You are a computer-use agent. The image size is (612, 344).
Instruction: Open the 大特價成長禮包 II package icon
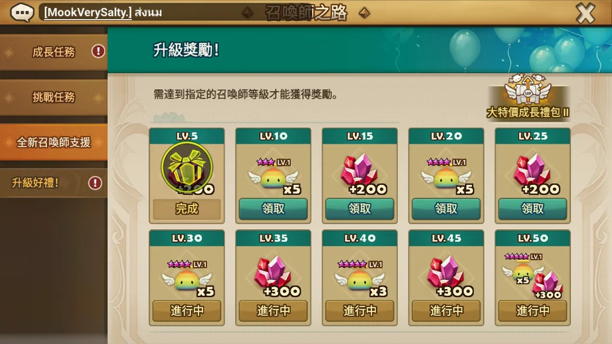(528, 97)
